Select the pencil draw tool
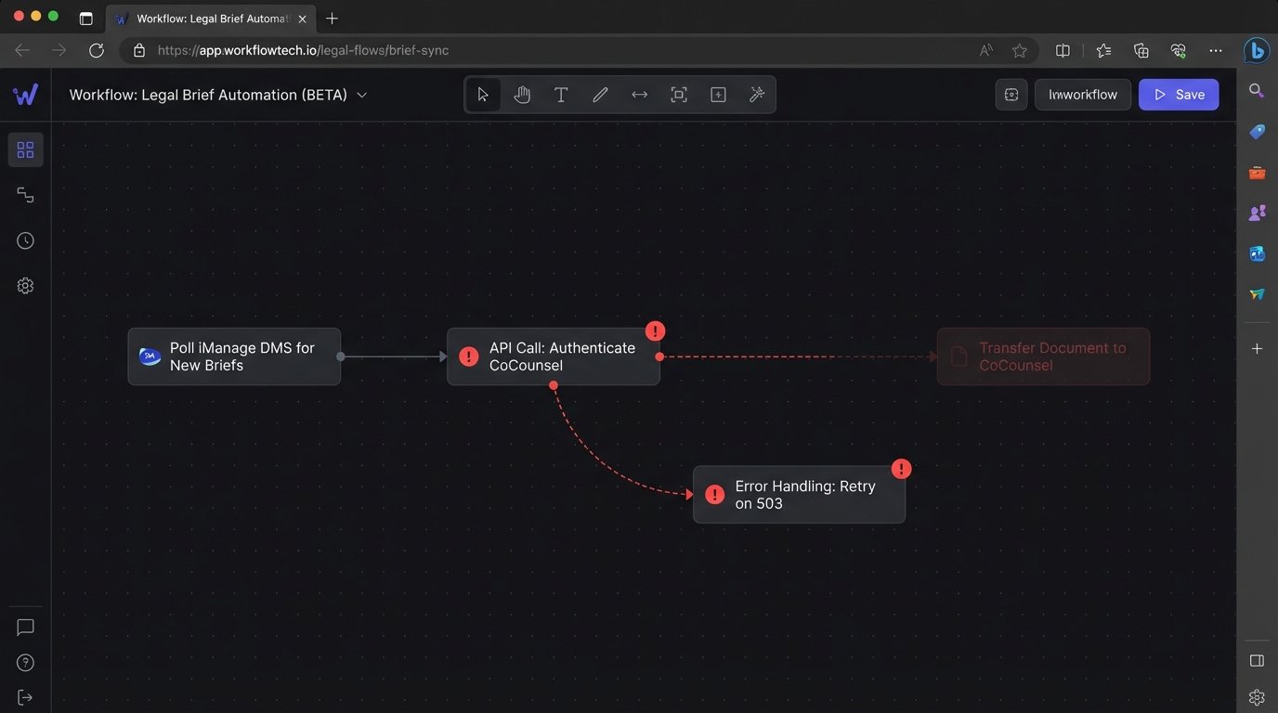Viewport: 1278px width, 713px height. click(x=600, y=95)
